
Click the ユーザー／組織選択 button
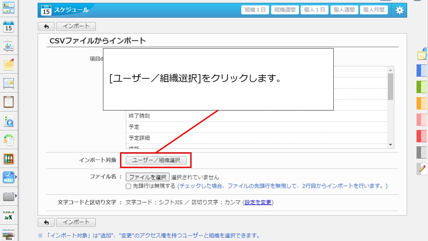pyautogui.click(x=156, y=160)
